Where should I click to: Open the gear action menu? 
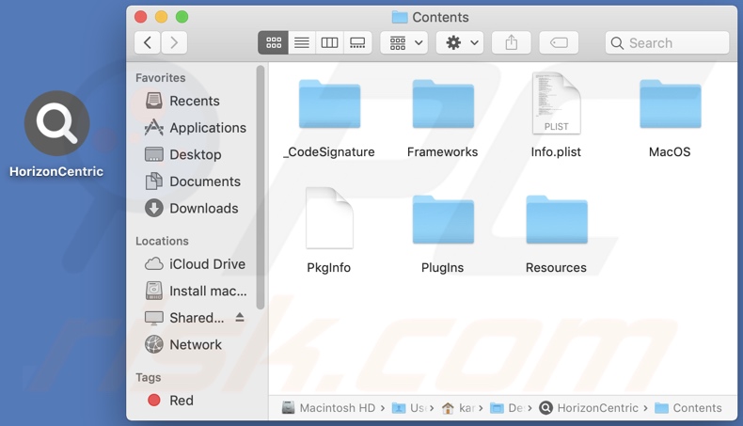[x=460, y=42]
